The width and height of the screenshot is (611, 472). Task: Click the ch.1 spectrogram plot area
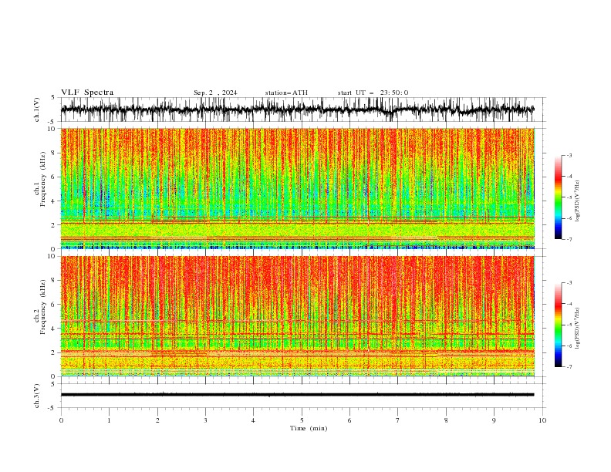click(298, 188)
